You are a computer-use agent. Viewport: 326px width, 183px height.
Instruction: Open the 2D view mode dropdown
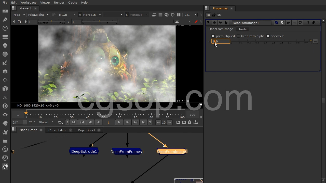(182, 22)
